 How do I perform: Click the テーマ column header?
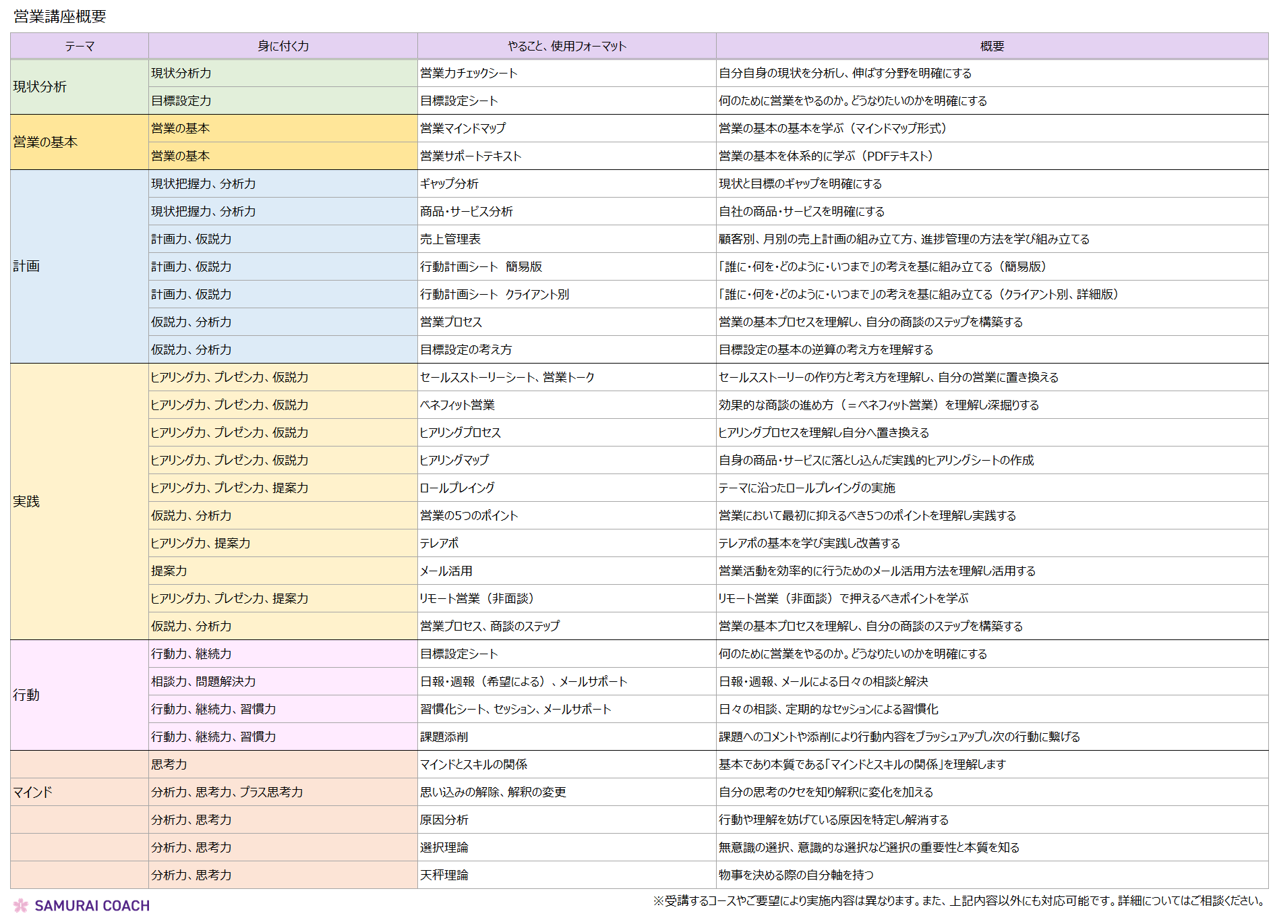pos(80,46)
